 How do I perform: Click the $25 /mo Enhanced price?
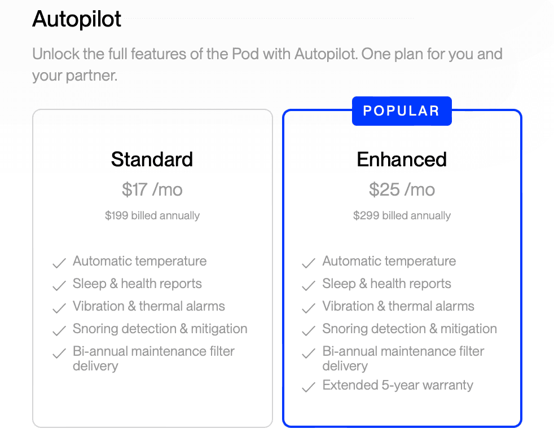pos(402,189)
